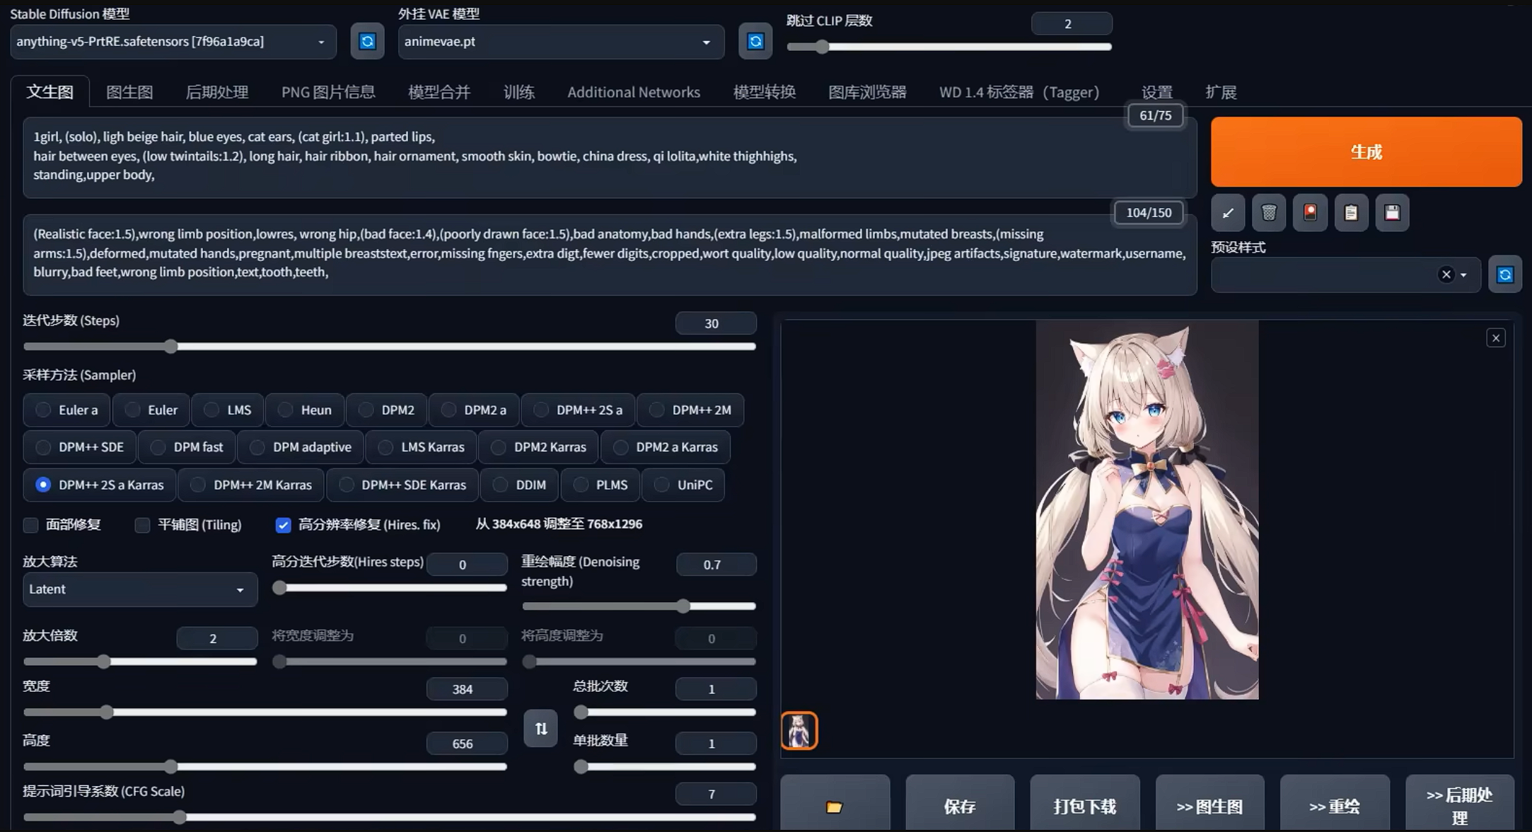Expand the 外挂 VAE model dropdown
This screenshot has width=1532, height=832.
pyautogui.click(x=560, y=42)
